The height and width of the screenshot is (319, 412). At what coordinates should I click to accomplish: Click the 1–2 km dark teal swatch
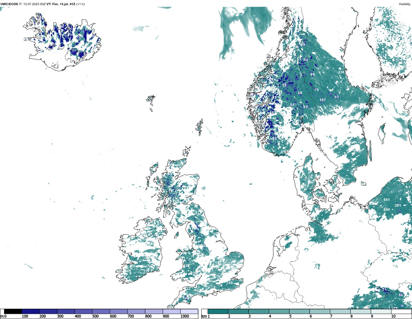click(218, 312)
